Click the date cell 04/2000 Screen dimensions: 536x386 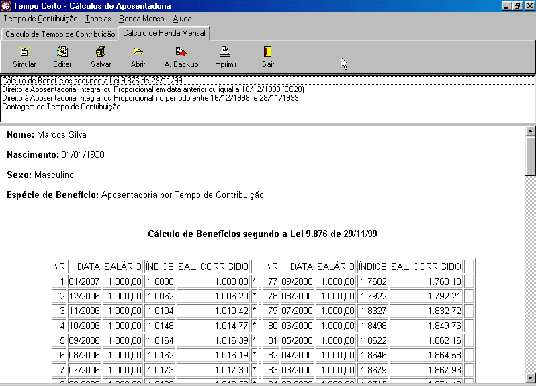(x=298, y=355)
